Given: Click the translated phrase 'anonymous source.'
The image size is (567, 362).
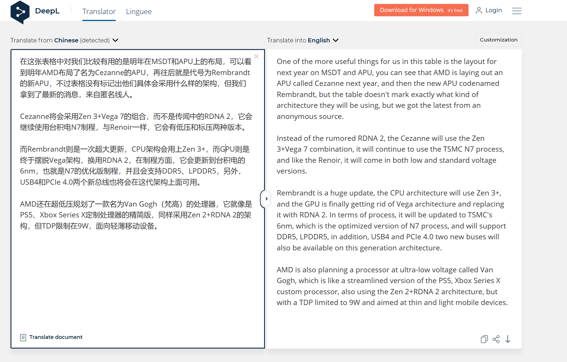Looking at the screenshot, I should pyautogui.click(x=310, y=117).
